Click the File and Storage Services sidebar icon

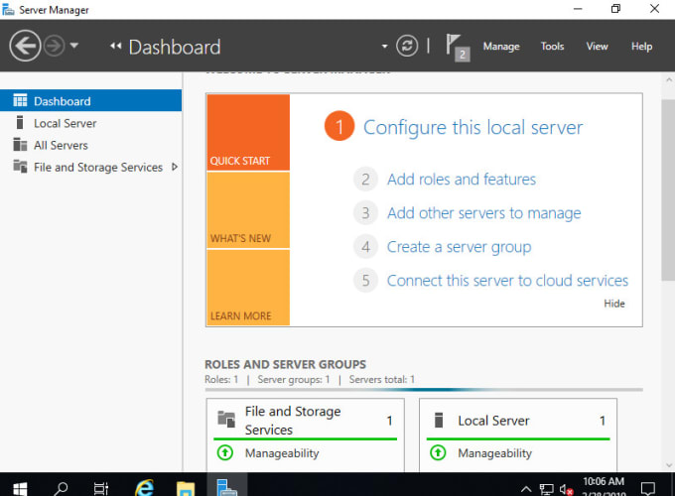(20, 166)
